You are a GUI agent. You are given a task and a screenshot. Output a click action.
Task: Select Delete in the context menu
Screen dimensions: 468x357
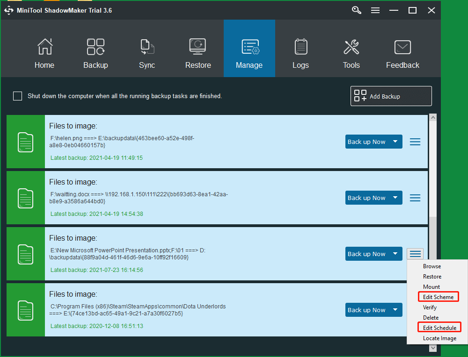[x=431, y=317]
